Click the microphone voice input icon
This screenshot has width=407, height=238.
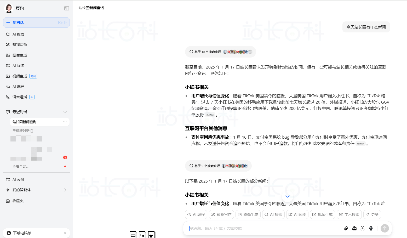pyautogui.click(x=371, y=228)
